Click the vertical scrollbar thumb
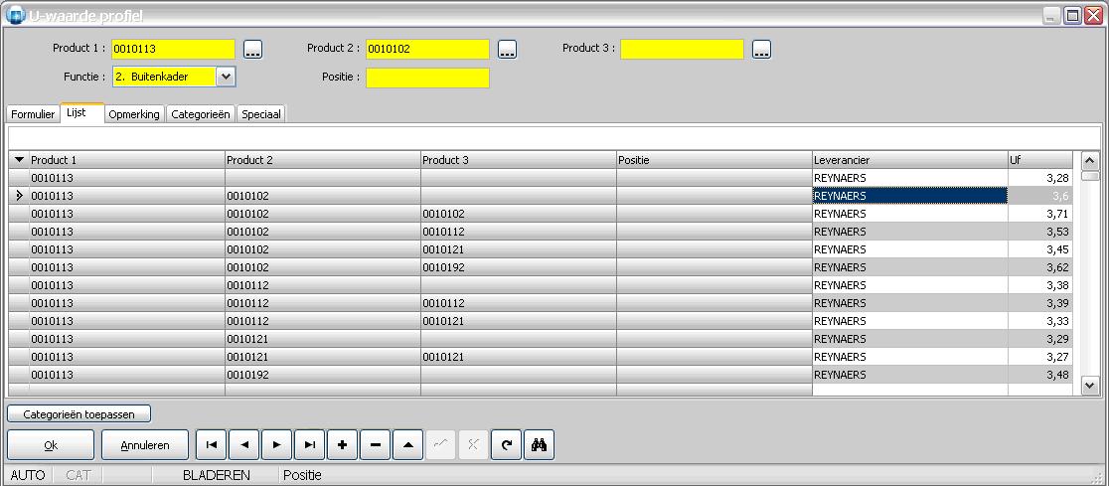 pos(1090,175)
